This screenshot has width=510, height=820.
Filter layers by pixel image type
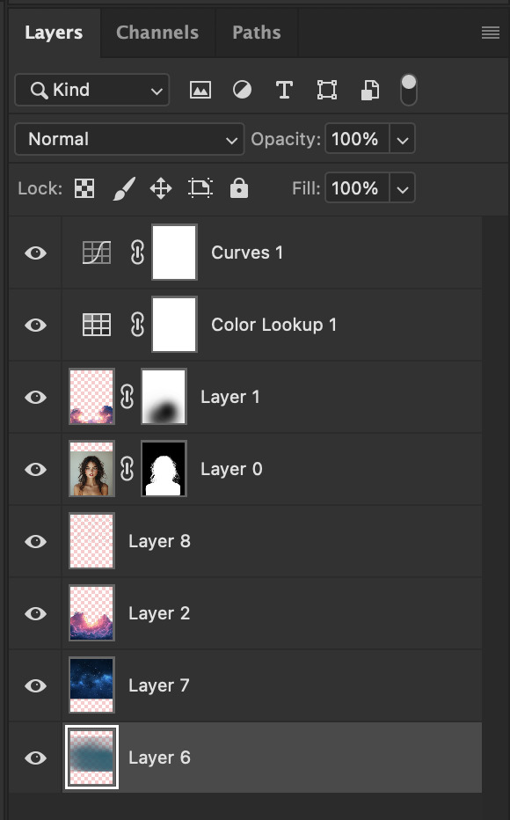pos(200,90)
